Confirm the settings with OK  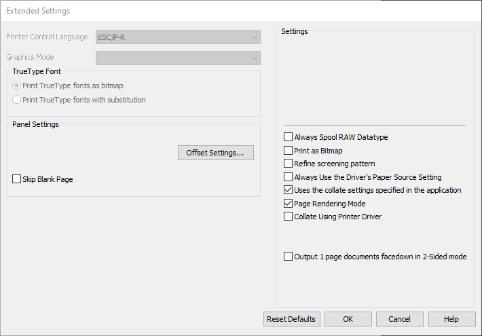pyautogui.click(x=348, y=319)
